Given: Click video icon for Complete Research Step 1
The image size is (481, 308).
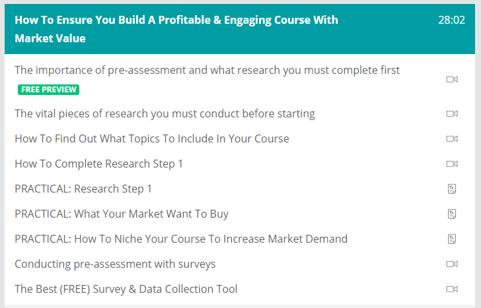Looking at the screenshot, I should pyautogui.click(x=452, y=164).
